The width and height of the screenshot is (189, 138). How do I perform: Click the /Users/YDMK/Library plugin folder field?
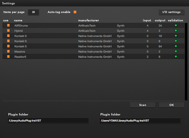[x=140, y=121]
